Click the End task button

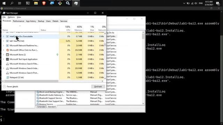(x=98, y=86)
